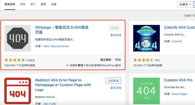195x105 pixels.
Task: Open author Peter Raschendorfer's page
Action: coord(56,46)
